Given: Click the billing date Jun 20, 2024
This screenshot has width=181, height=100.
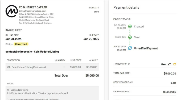Looking at the screenshot, I should (14, 39).
